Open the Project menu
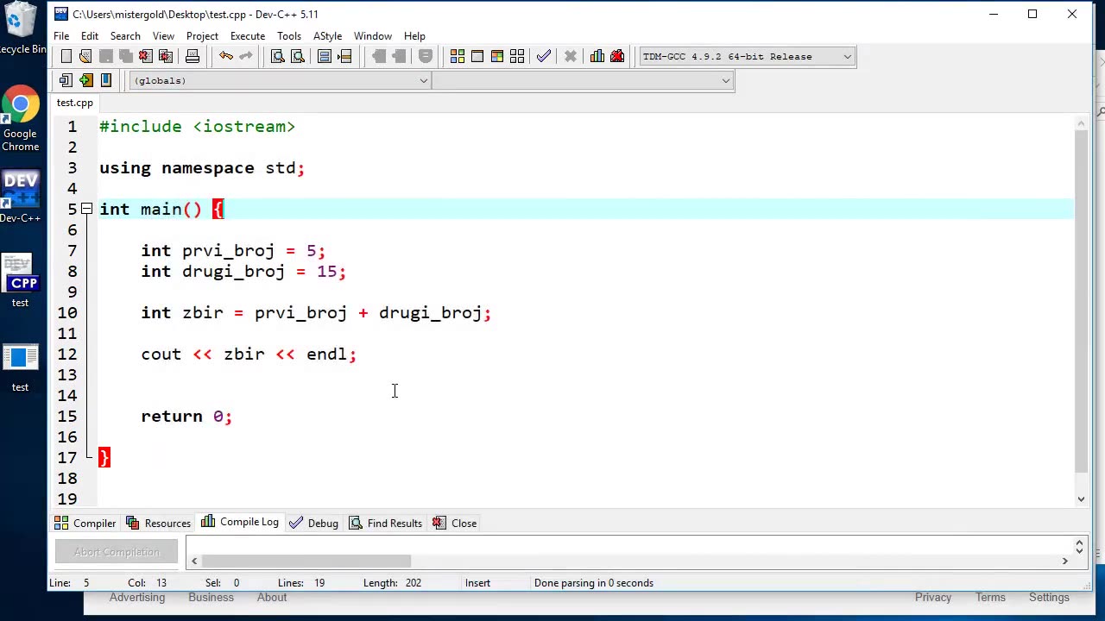Image resolution: width=1105 pixels, height=621 pixels. [x=202, y=36]
